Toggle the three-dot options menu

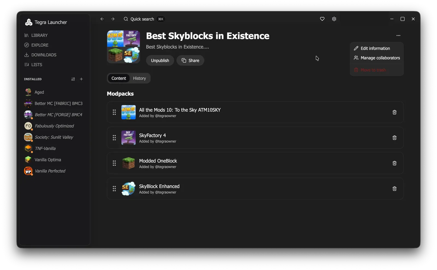pos(398,35)
